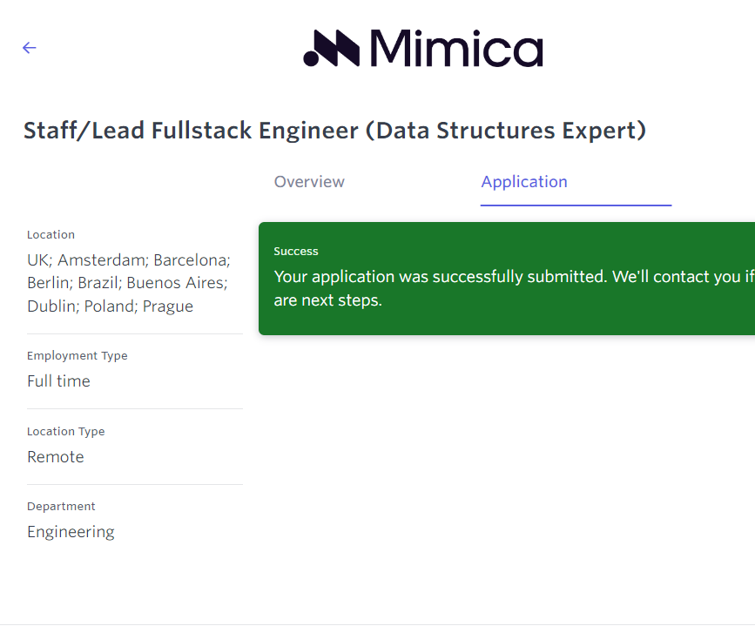The width and height of the screenshot is (755, 626).
Task: Click the Remote location type value
Action: [56, 457]
